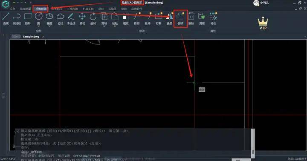Viewport: 307px width, 161px height.
Task: Activate the 修剪 trim tool
Action: point(137,18)
